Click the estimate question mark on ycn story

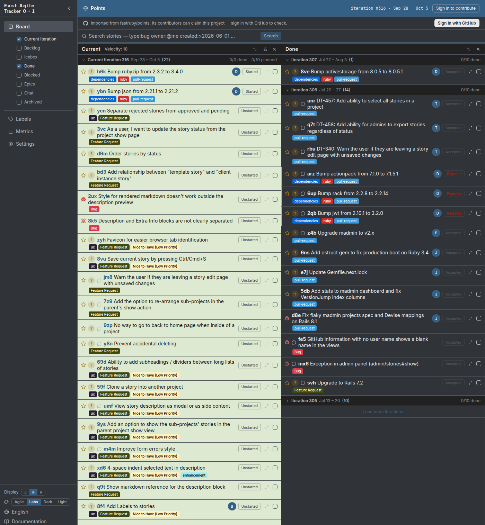point(91,111)
